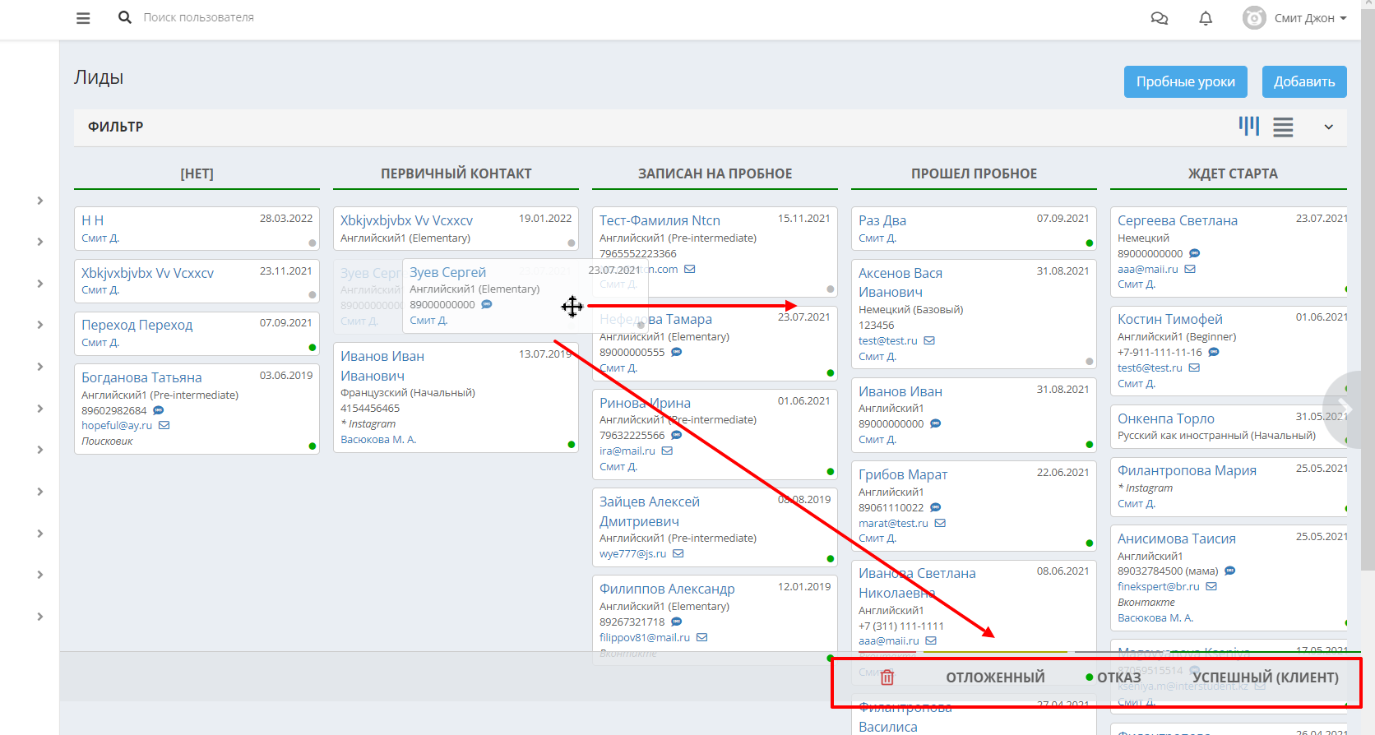Click email icon next to wye777@js.ru
The image size is (1375, 735).
[678, 553]
